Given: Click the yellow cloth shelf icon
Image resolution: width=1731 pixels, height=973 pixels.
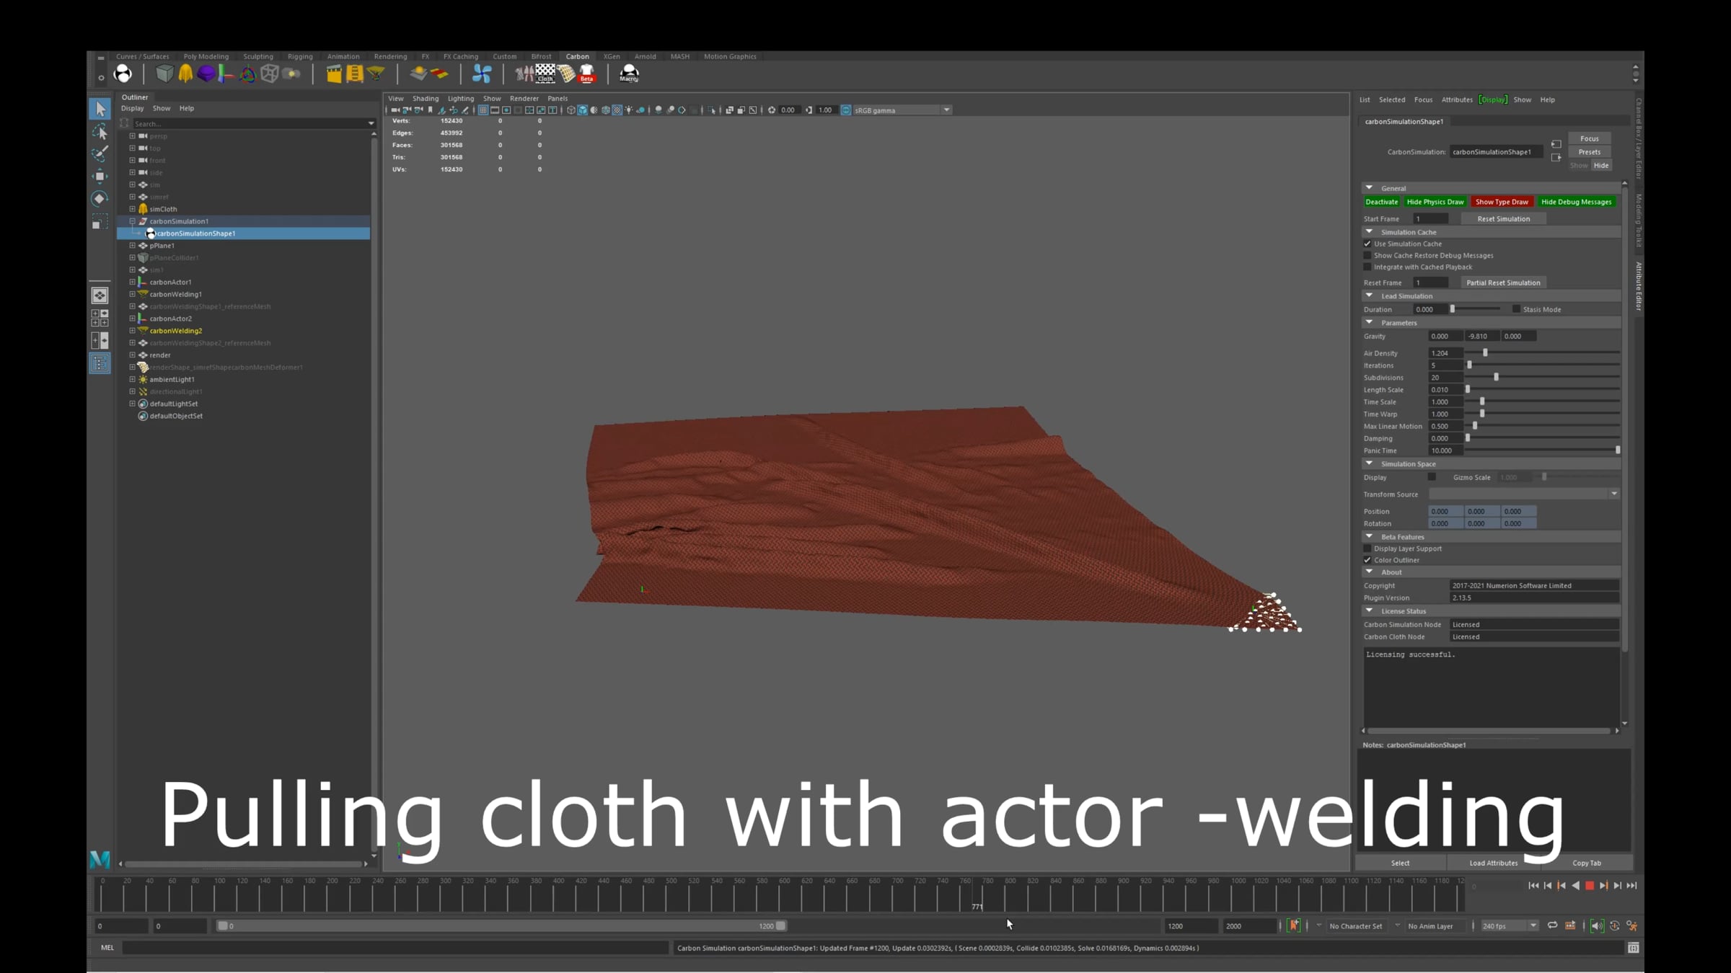Looking at the screenshot, I should 185,74.
